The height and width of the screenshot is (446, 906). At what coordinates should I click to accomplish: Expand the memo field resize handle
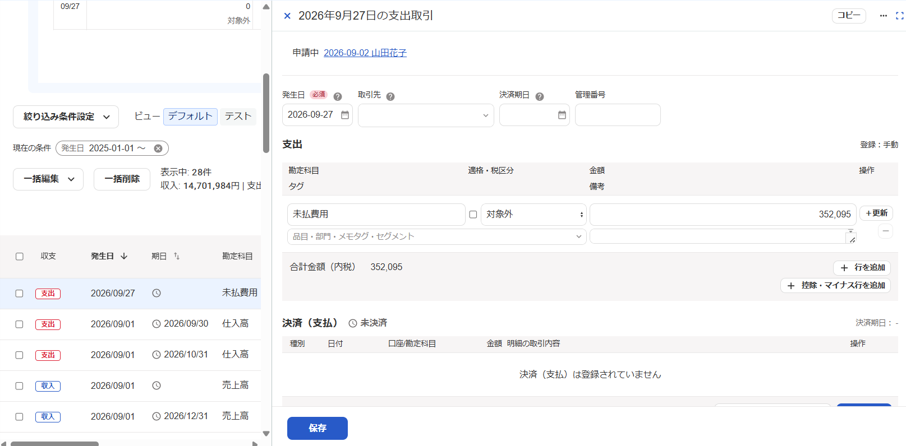pyautogui.click(x=852, y=239)
